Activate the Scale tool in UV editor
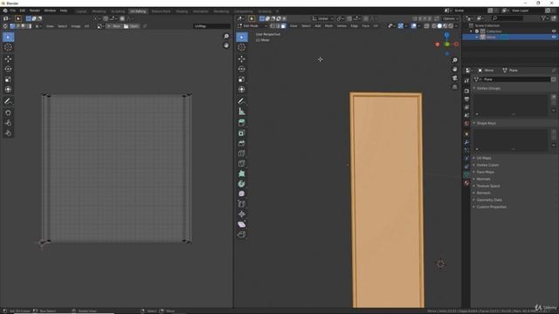The image size is (559, 314). 8,79
